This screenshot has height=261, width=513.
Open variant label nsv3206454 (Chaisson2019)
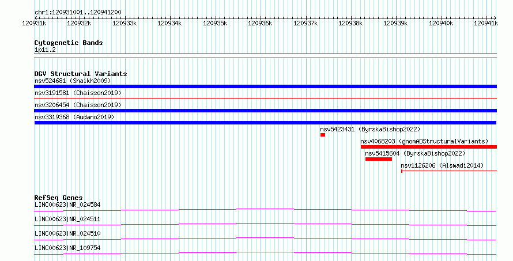(x=78, y=105)
